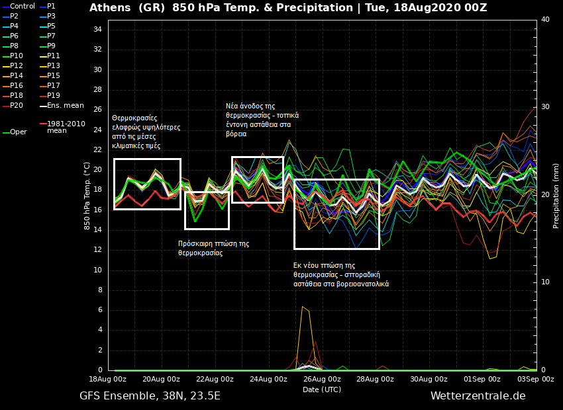Click the 'Ens. mean' legend label
Viewport: 563px width, 410px height.
coord(66,105)
